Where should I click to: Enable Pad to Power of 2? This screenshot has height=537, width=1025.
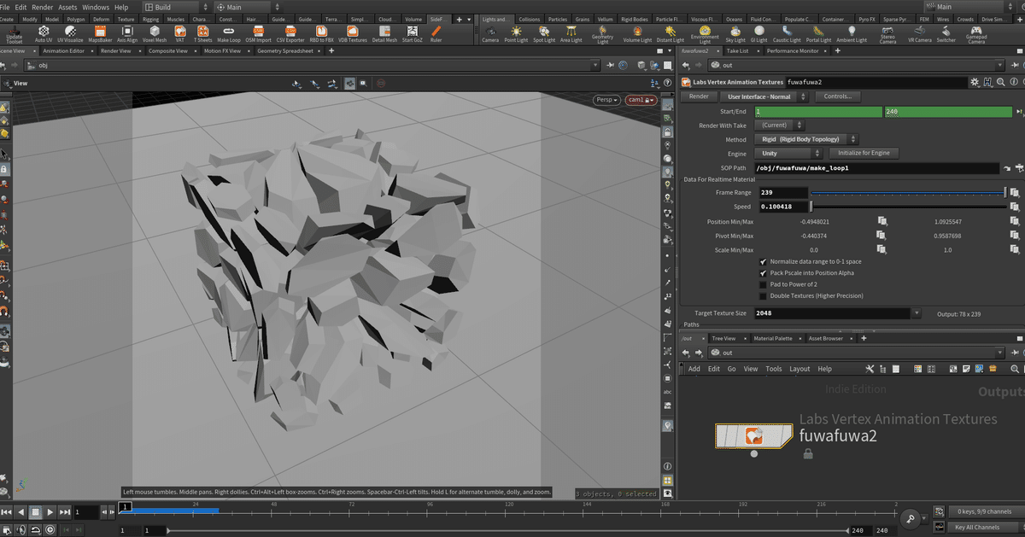(x=763, y=284)
